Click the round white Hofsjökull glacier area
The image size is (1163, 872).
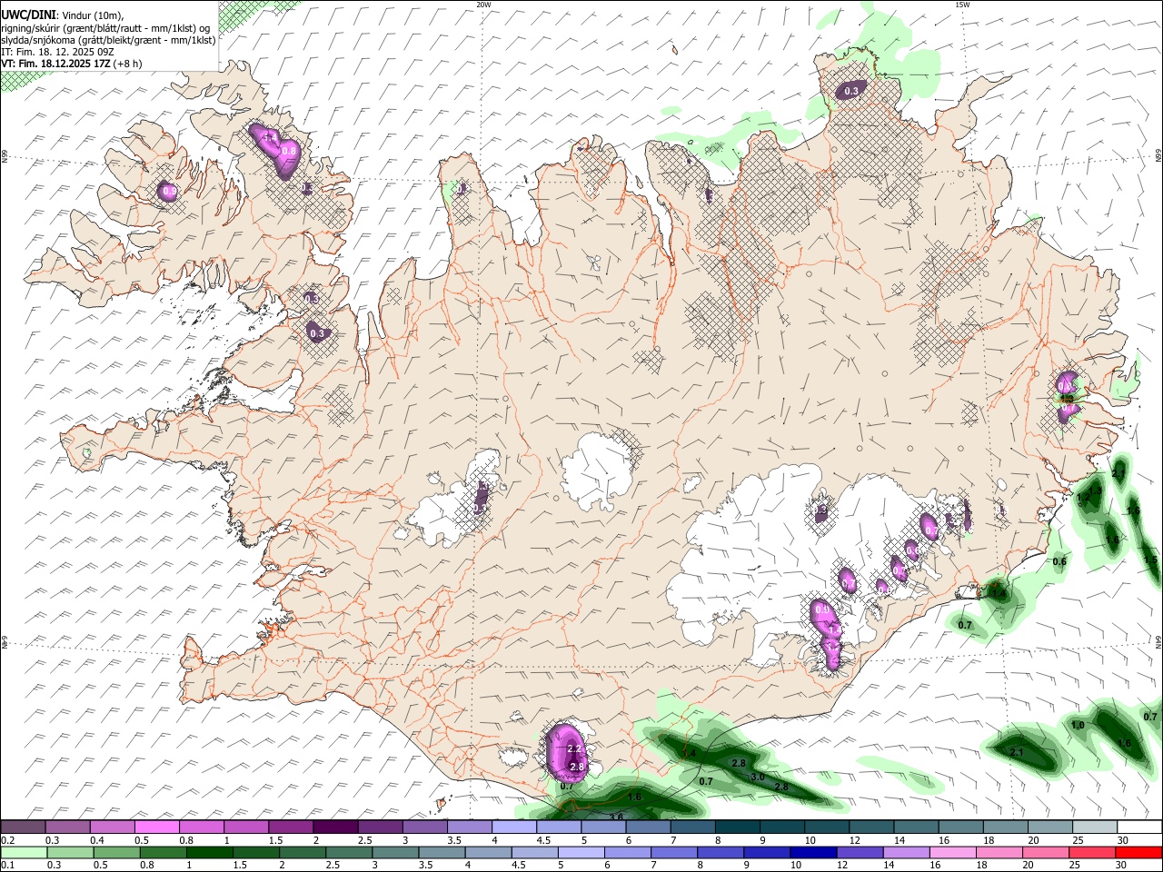coord(597,471)
